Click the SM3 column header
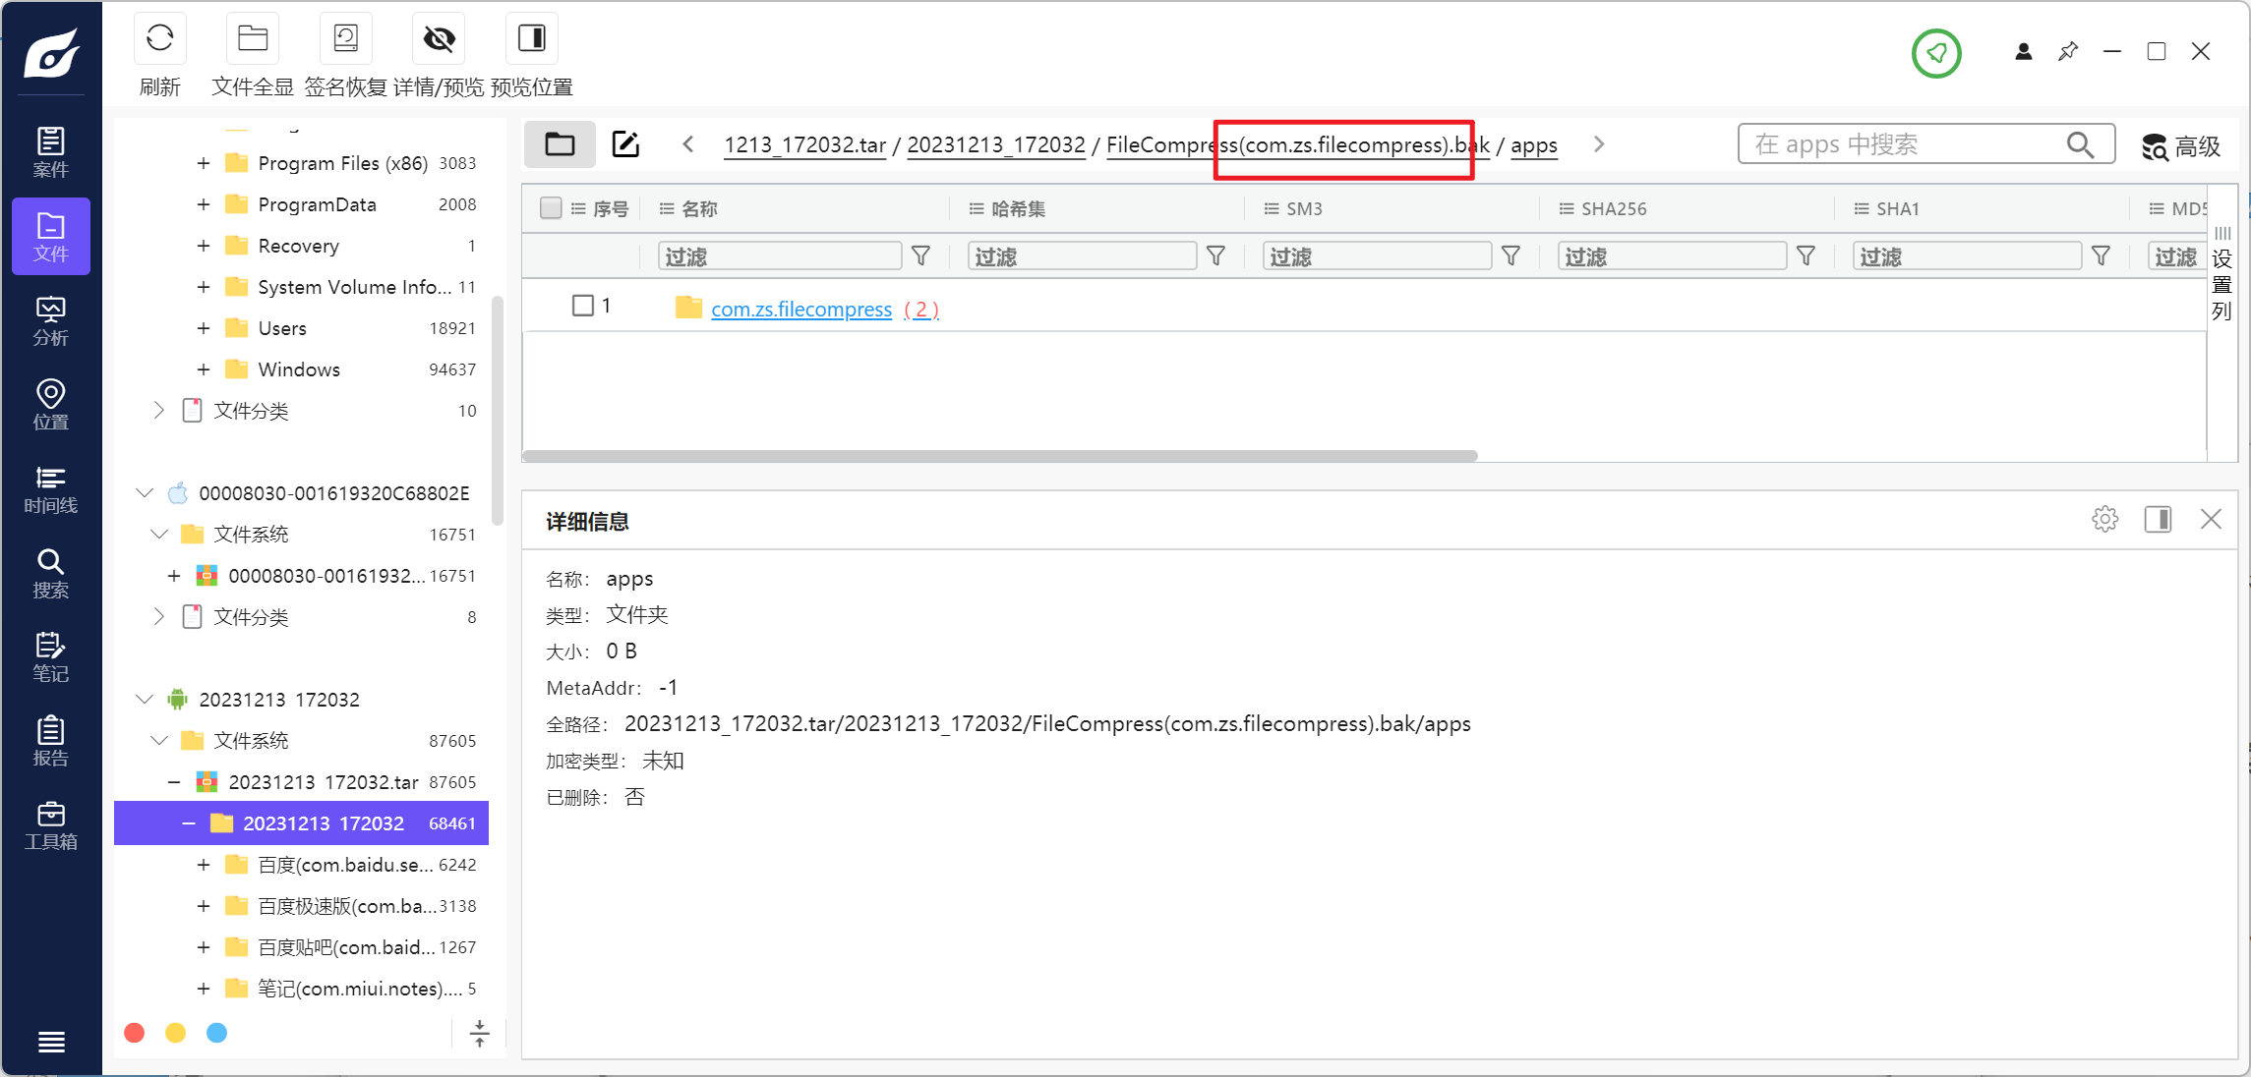Viewport: 2251px width, 1077px height. pyautogui.click(x=1304, y=208)
